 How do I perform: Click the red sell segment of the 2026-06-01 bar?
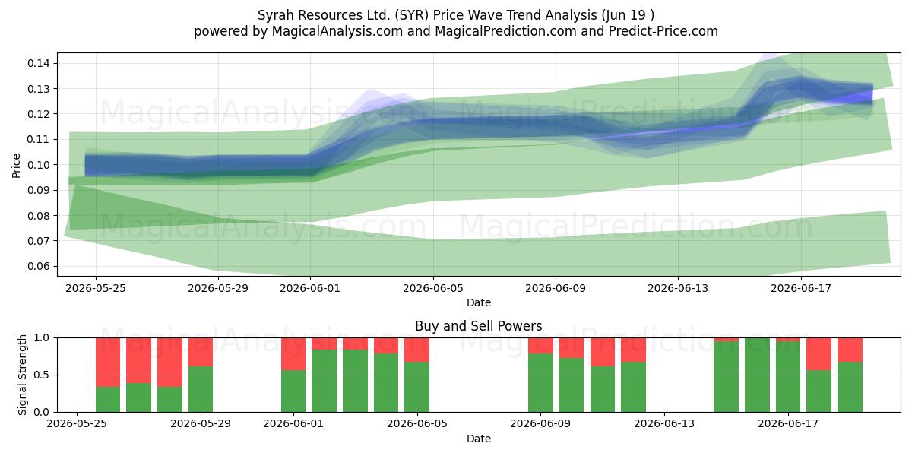pos(293,354)
